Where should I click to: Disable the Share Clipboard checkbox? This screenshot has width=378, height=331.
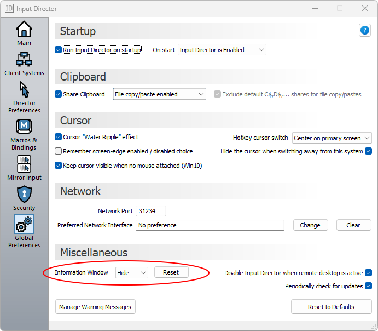[59, 94]
